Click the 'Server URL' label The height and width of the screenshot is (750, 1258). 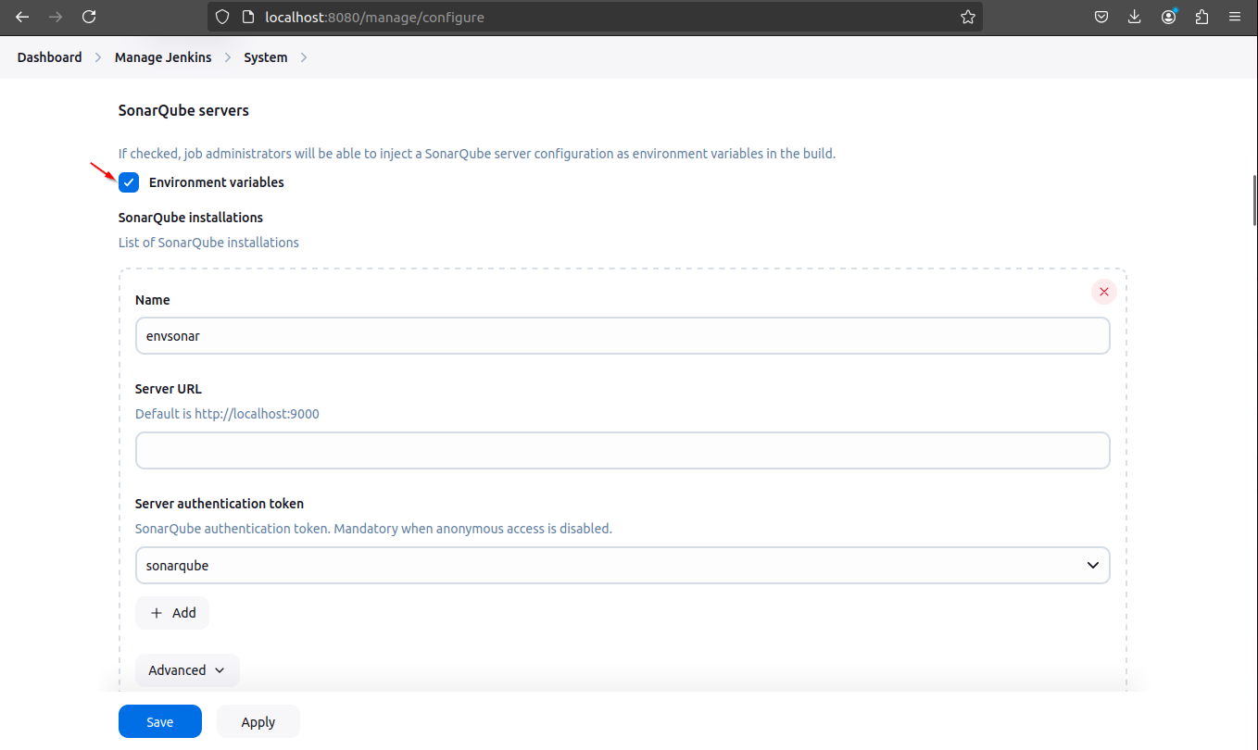point(169,389)
